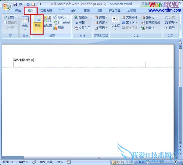
Task: Insert 日期和时间 date and time
Action: [x=151, y=23]
